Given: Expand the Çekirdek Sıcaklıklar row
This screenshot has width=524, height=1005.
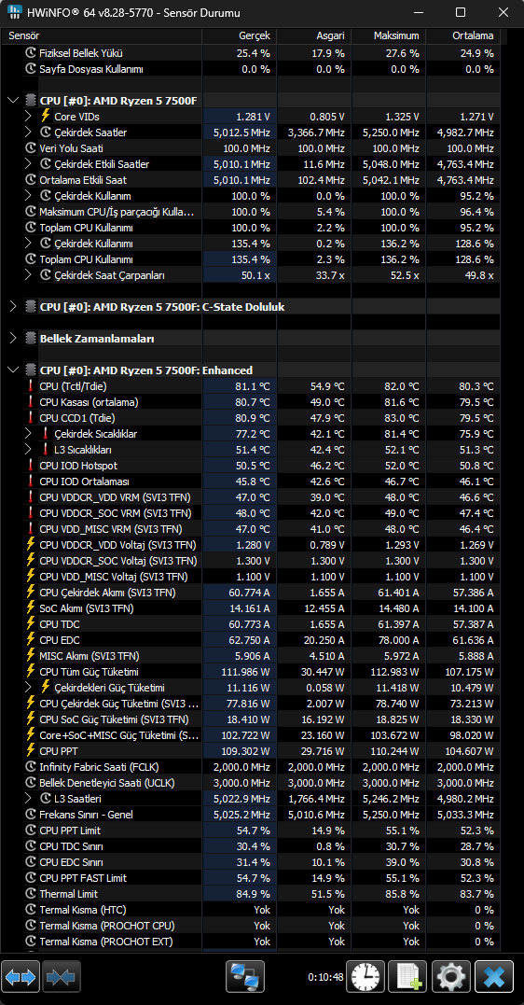Looking at the screenshot, I should 28,434.
